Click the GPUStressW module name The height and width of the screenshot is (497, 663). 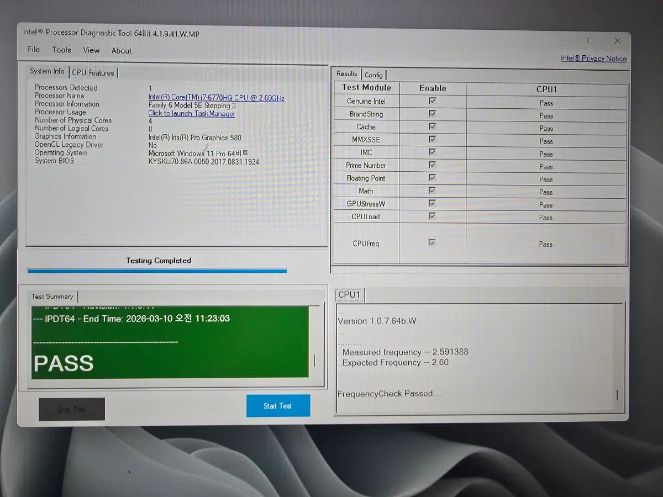[x=366, y=204]
